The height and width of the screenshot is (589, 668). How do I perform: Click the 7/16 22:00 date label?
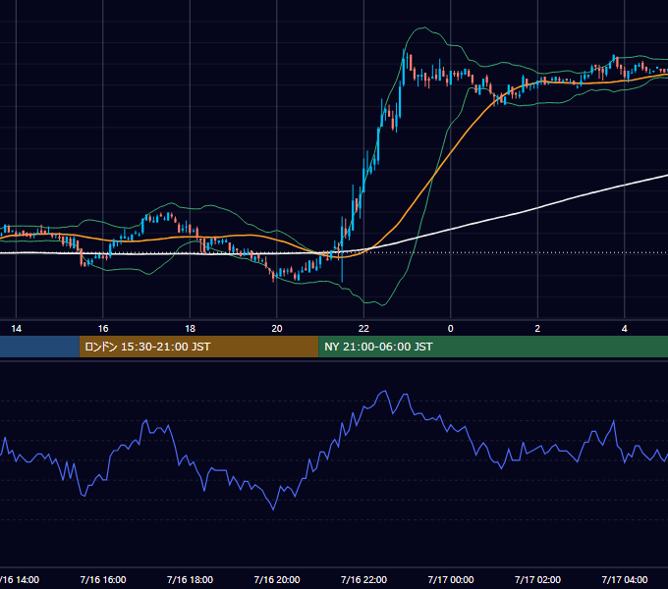click(363, 579)
